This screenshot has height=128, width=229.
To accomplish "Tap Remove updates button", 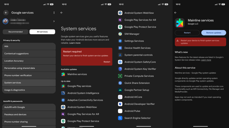I will click(214, 33).
